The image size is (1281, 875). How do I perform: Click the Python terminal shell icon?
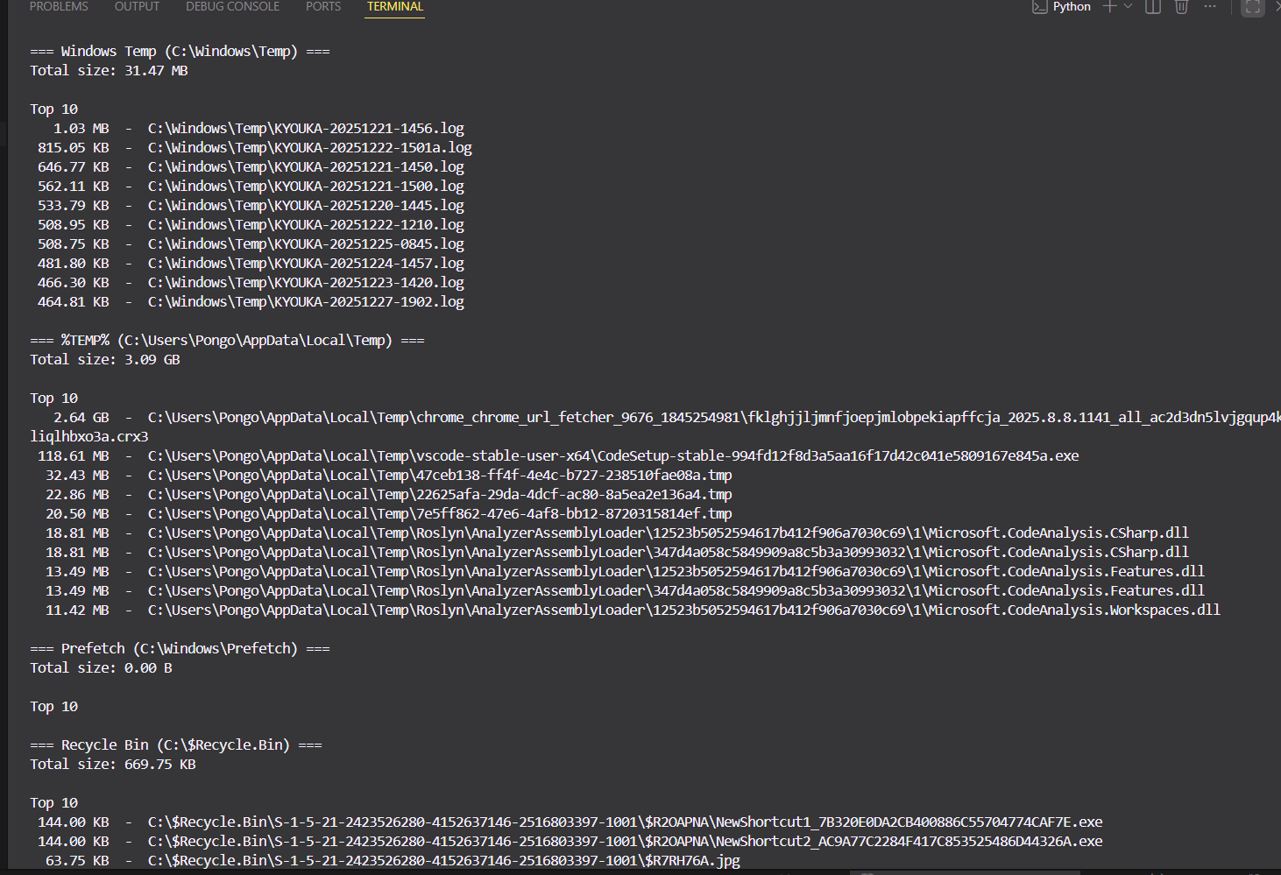(x=1039, y=7)
